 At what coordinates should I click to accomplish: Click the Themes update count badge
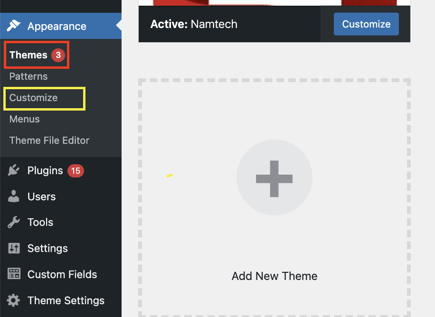click(x=58, y=55)
